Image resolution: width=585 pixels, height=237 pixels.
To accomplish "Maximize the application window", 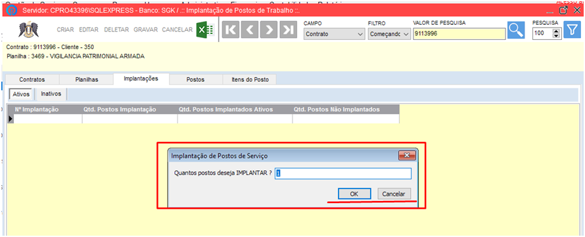I will tap(563, 10).
